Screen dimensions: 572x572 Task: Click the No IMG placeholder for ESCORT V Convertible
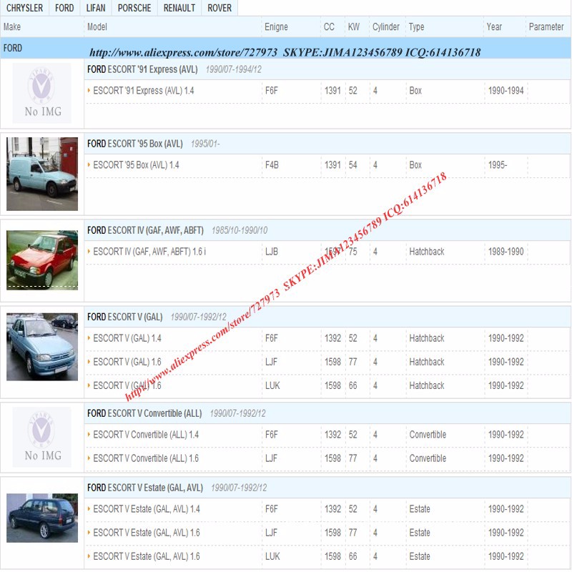point(42,437)
